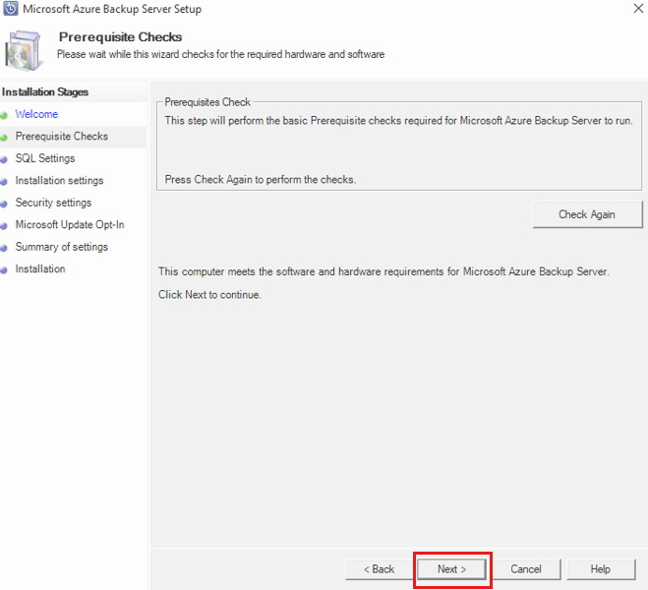
Task: Click the 'Prerequisite Checks' page title
Action: click(120, 37)
